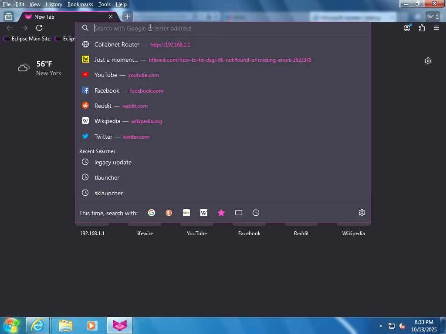
Task: Select the Reddit suggestion row
Action: pos(223,106)
